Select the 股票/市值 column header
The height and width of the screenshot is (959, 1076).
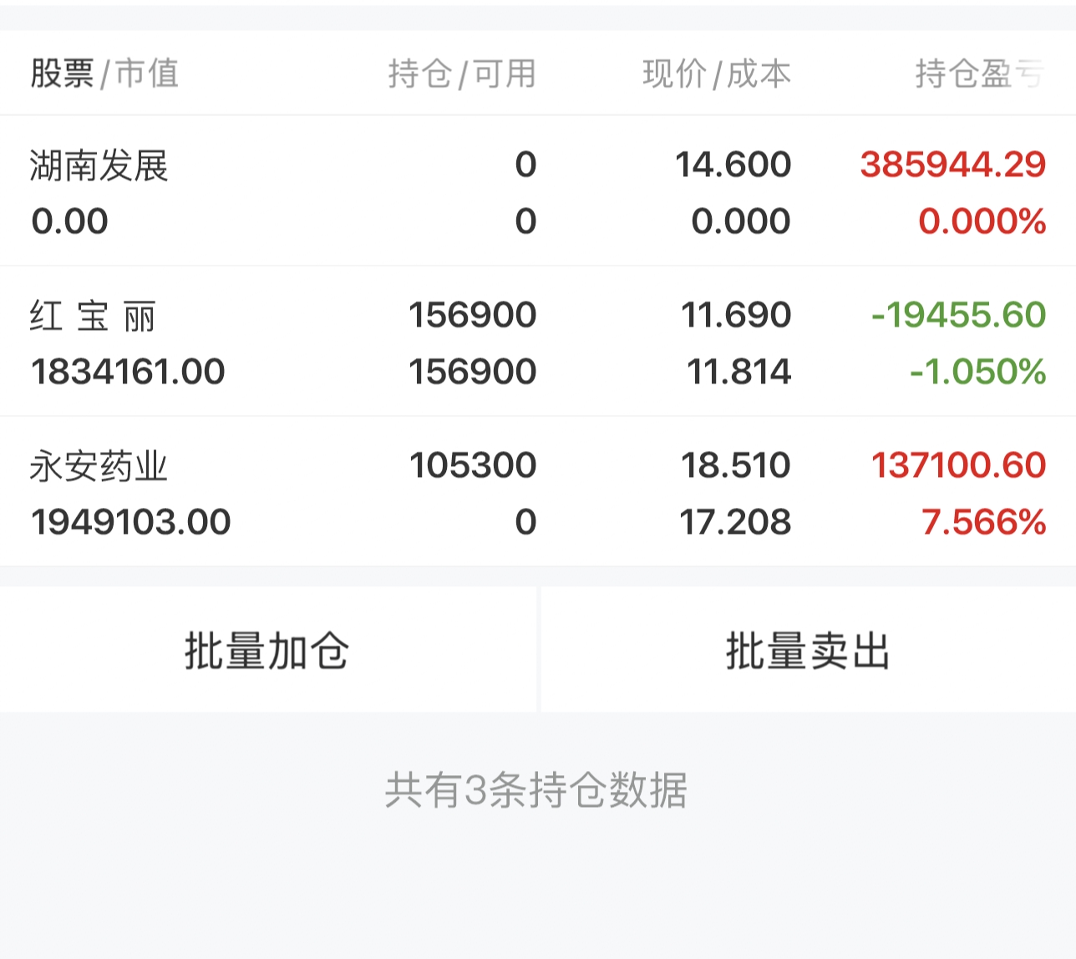104,74
